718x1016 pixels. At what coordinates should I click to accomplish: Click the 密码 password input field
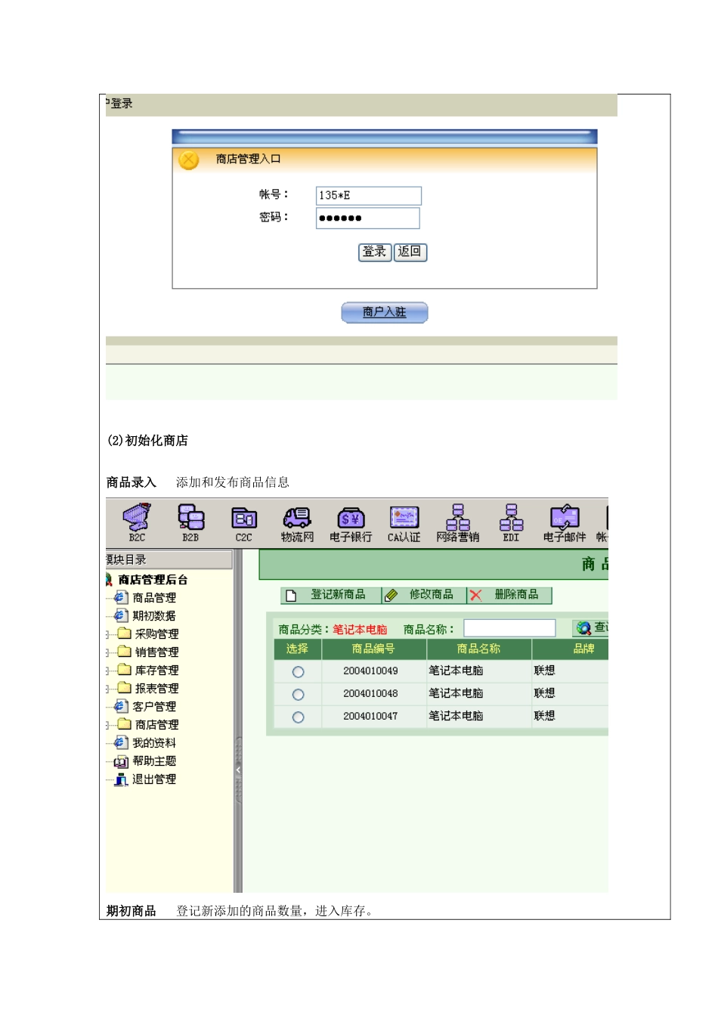(x=367, y=218)
